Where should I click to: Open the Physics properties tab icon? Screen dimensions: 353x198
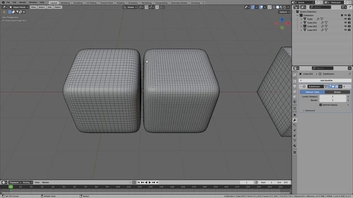(295, 130)
